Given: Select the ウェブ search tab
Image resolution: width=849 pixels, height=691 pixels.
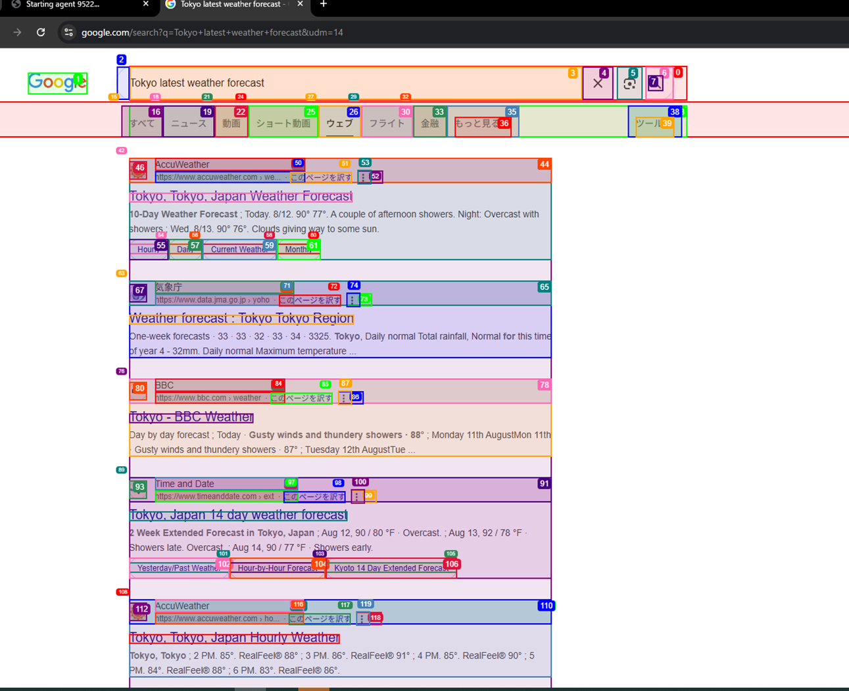Looking at the screenshot, I should (340, 122).
